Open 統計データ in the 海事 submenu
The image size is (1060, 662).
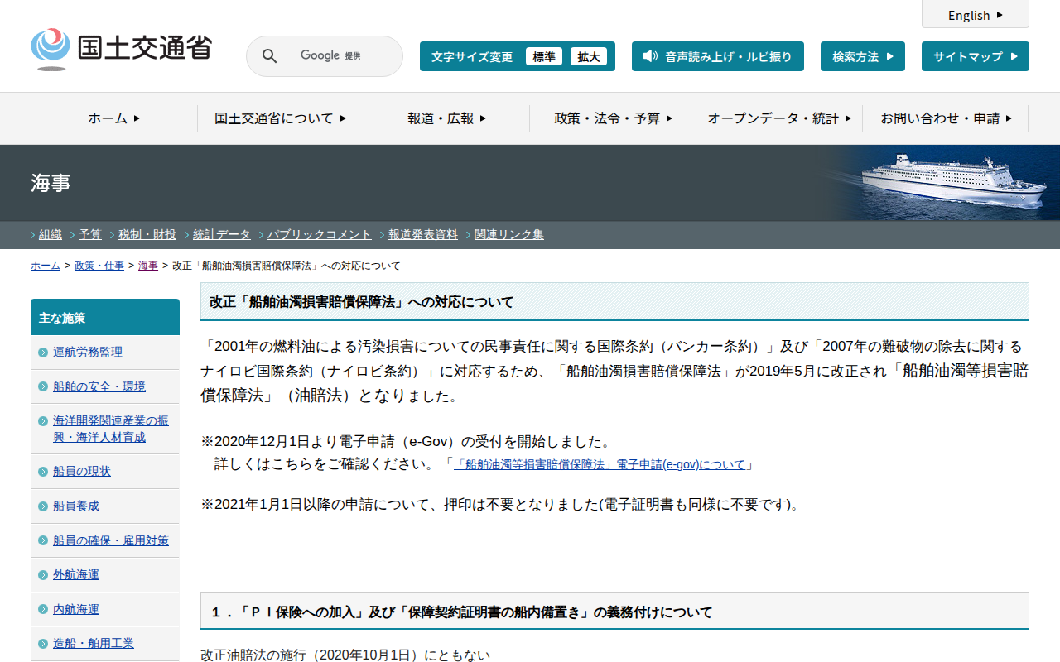222,234
